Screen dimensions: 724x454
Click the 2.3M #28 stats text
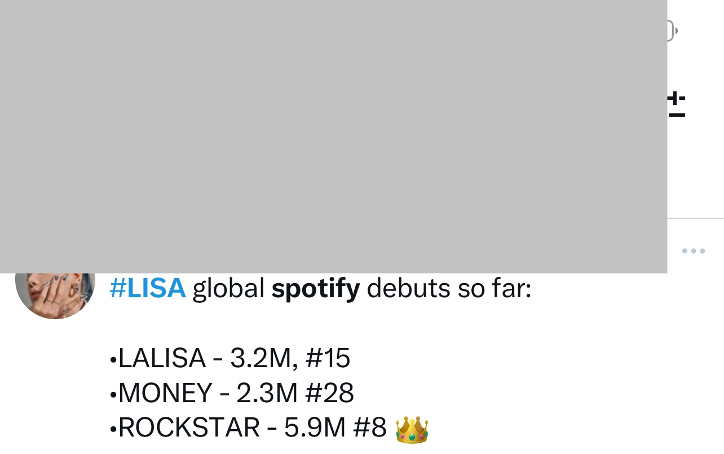point(295,393)
